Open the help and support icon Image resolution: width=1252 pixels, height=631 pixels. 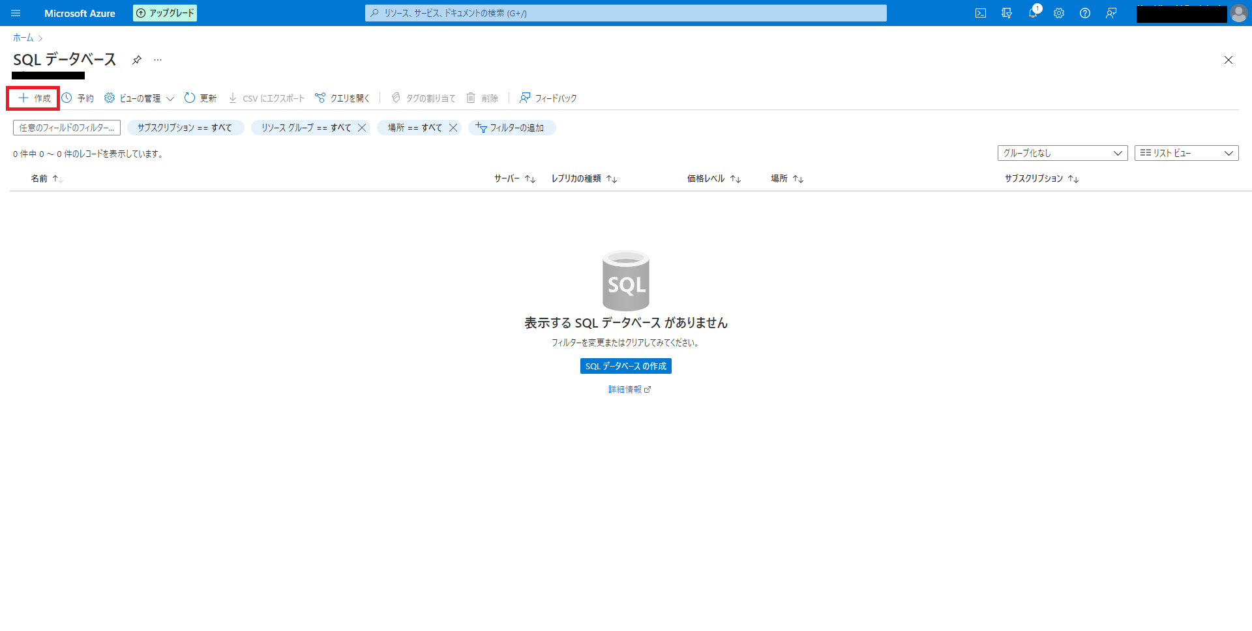1085,13
